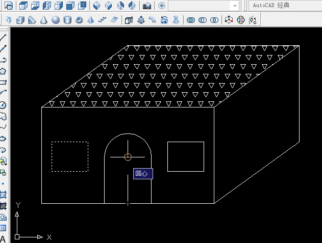The width and height of the screenshot is (322, 243).
Task: Activate the Extrude tool
Action: pos(128,20)
